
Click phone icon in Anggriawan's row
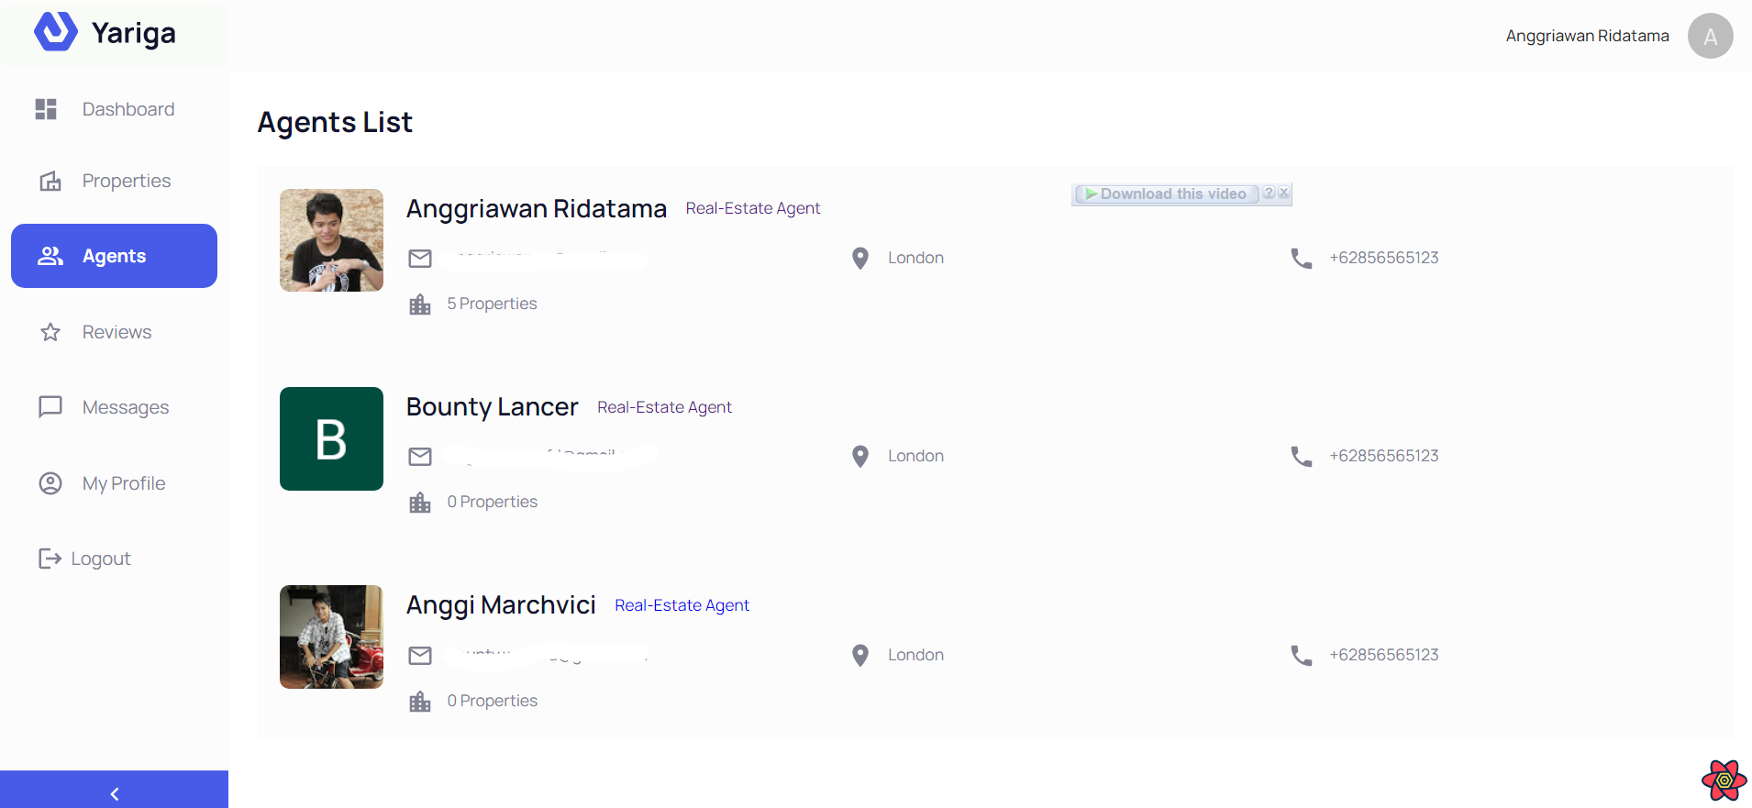tap(1302, 259)
